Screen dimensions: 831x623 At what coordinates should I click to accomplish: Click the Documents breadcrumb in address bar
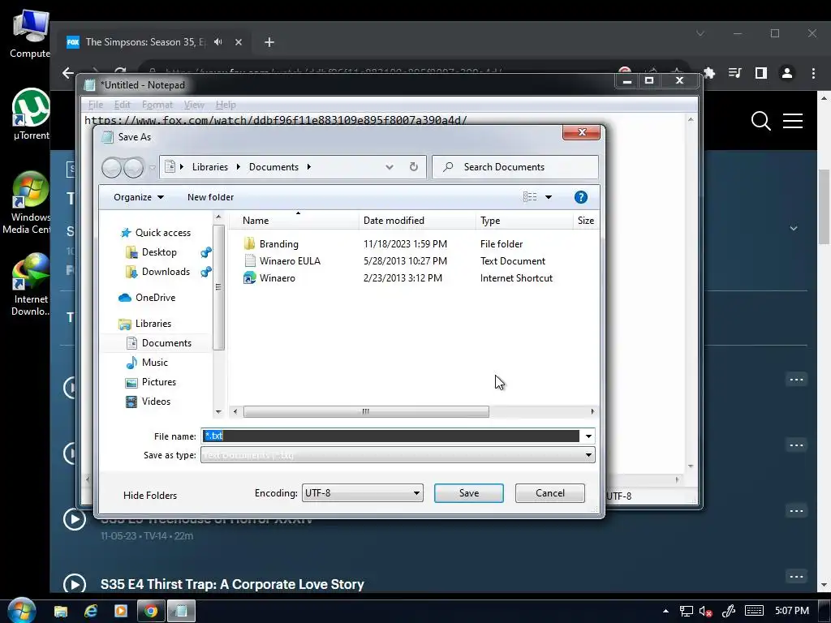[273, 167]
